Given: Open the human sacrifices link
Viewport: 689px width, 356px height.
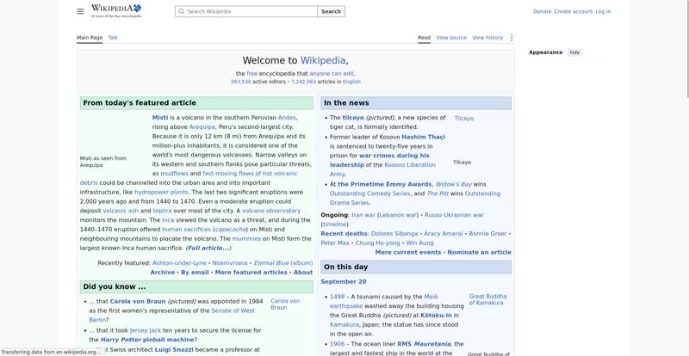Looking at the screenshot, I should pyautogui.click(x=186, y=230).
